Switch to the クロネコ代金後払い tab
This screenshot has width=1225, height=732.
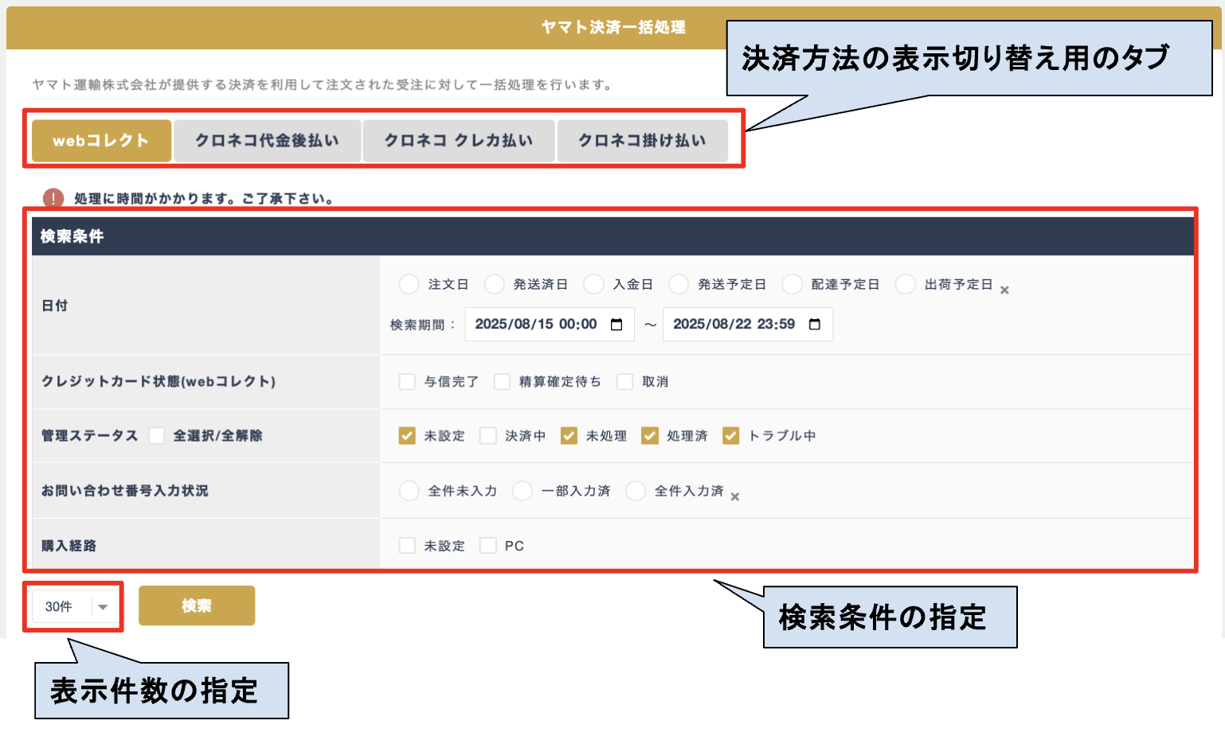click(267, 141)
